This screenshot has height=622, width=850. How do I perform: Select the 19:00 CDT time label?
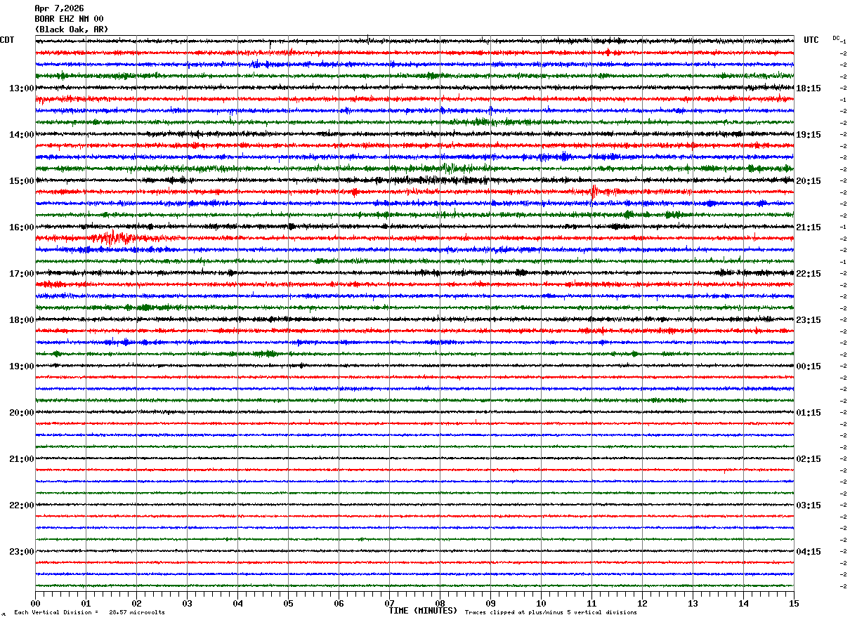click(x=22, y=366)
